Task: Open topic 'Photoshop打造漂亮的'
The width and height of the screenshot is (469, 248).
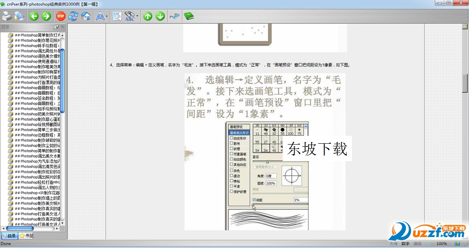Action: [37, 82]
